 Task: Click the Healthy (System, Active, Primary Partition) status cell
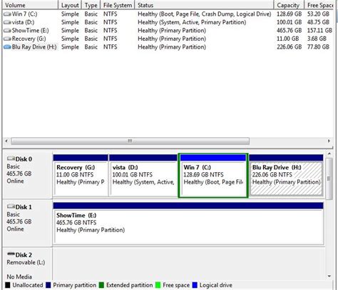(192, 22)
